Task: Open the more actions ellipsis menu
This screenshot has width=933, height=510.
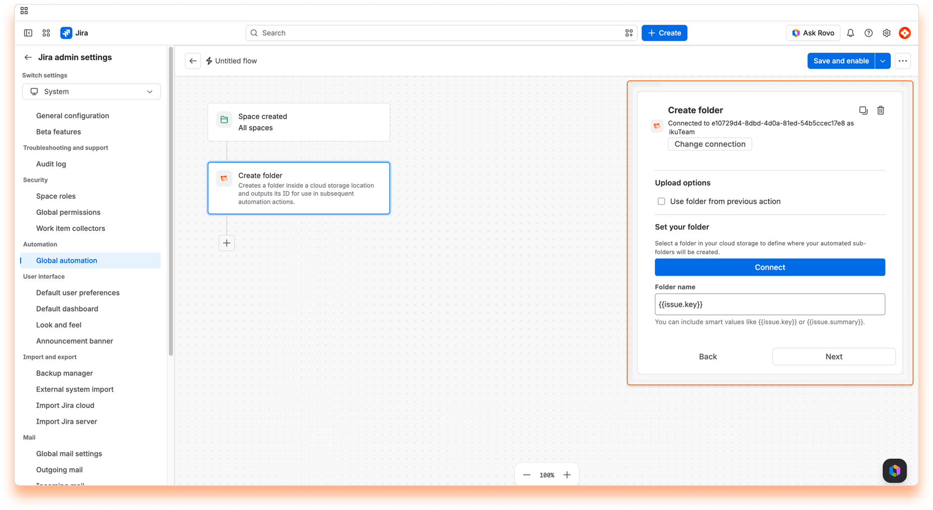Action: (903, 61)
